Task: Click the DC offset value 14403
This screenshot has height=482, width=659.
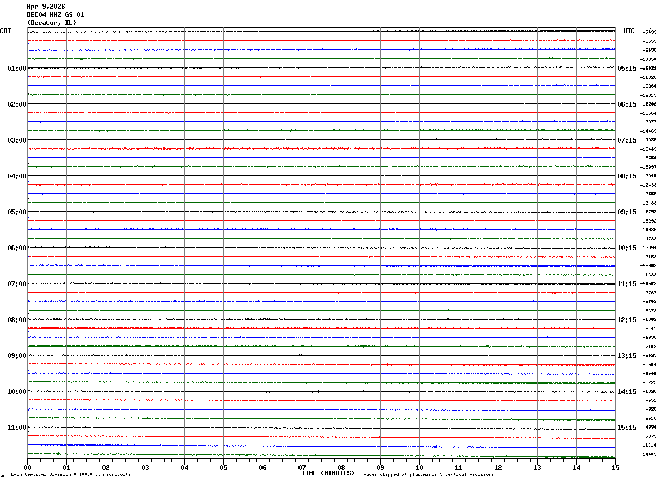Action: (x=650, y=454)
